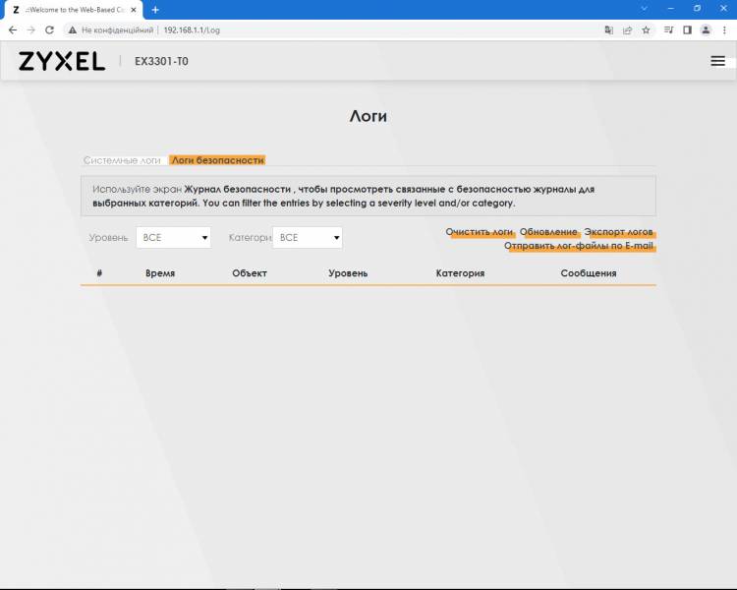737x590 pixels.
Task: Minimize the browser window
Action: (x=671, y=9)
